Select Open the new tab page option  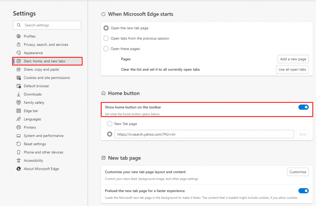[x=106, y=28]
